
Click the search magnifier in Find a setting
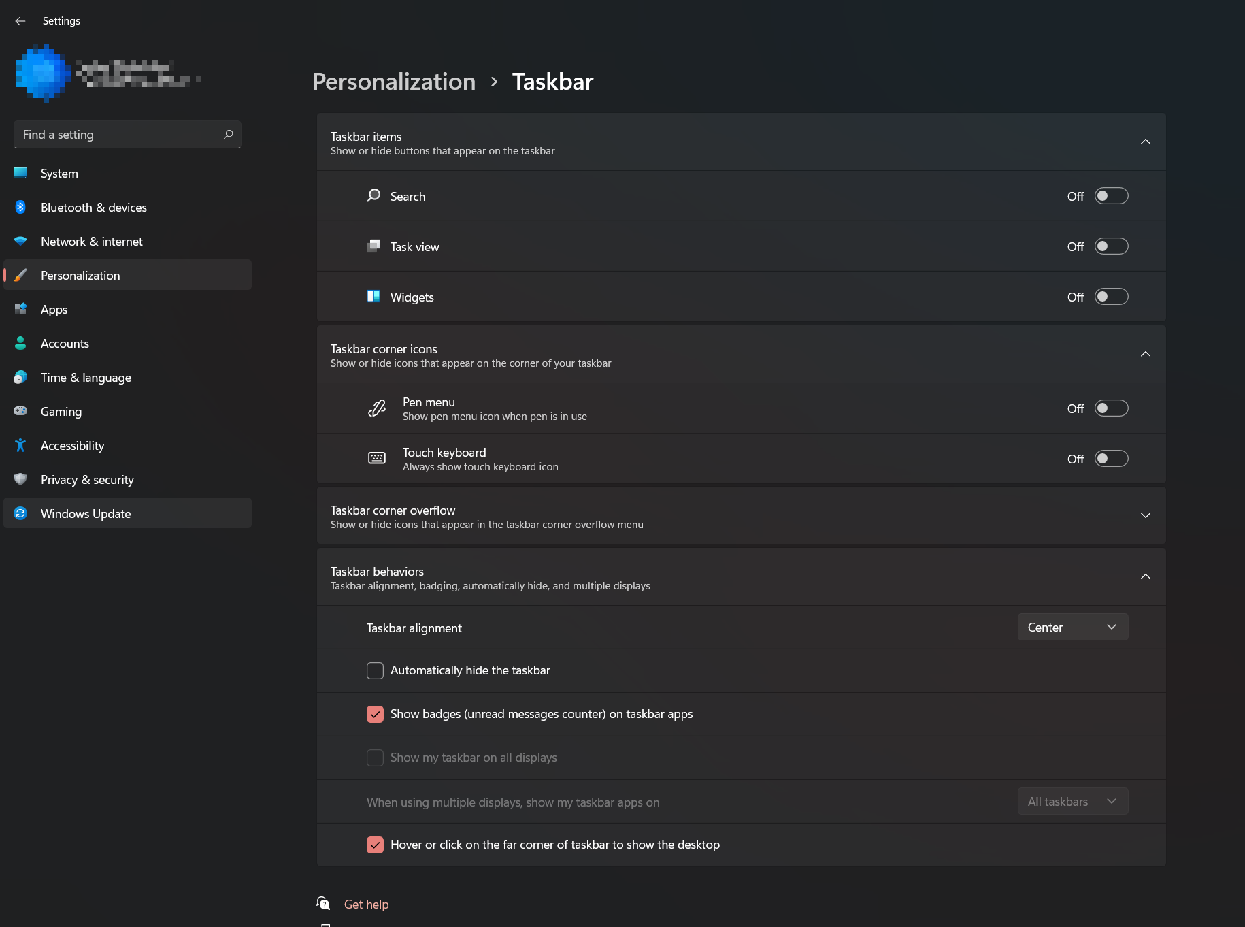click(229, 135)
